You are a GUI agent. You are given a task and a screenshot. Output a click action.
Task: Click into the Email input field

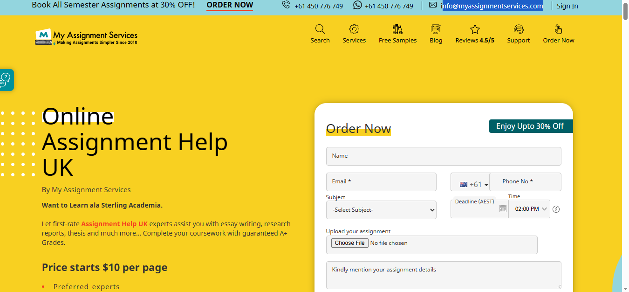(381, 182)
